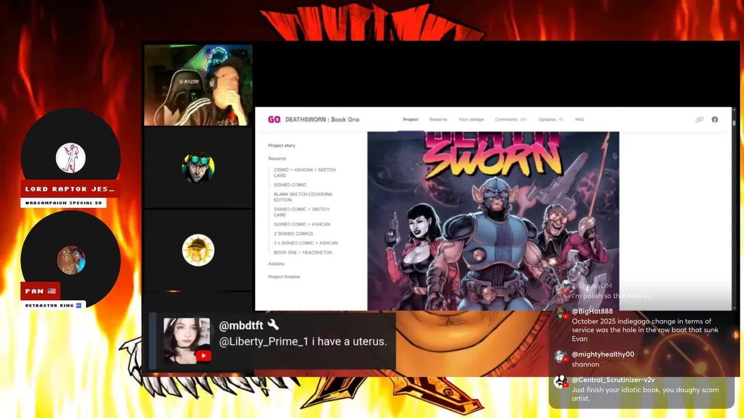Open the Updates tab
744x418 pixels.
click(x=550, y=120)
